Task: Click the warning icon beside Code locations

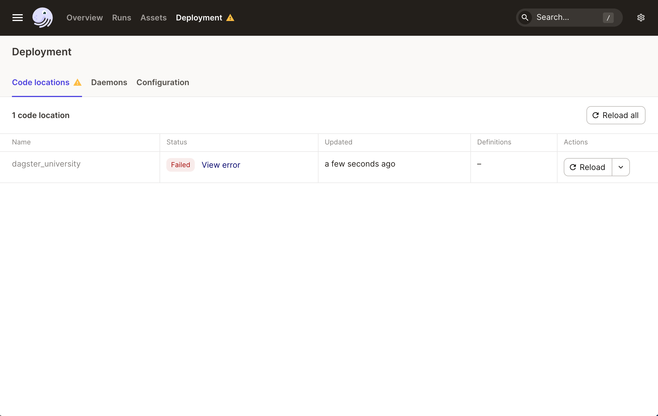Action: tap(77, 82)
